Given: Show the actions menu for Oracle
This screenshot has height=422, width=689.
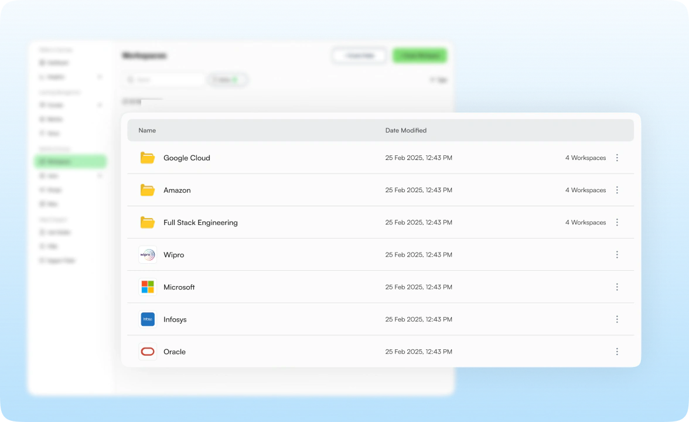Looking at the screenshot, I should tap(617, 352).
